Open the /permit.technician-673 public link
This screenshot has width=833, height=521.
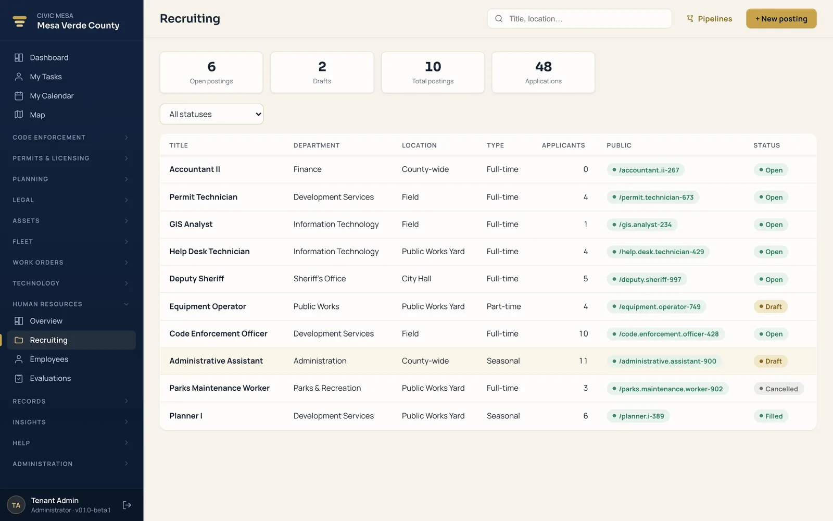click(x=653, y=197)
